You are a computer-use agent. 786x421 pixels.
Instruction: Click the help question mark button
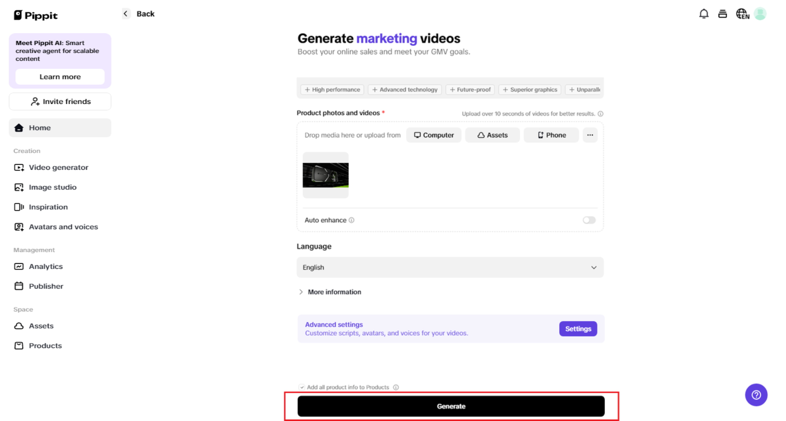[756, 394]
